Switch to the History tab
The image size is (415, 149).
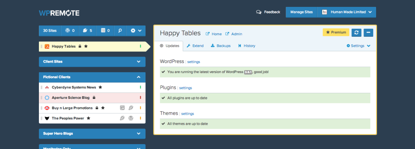[247, 46]
